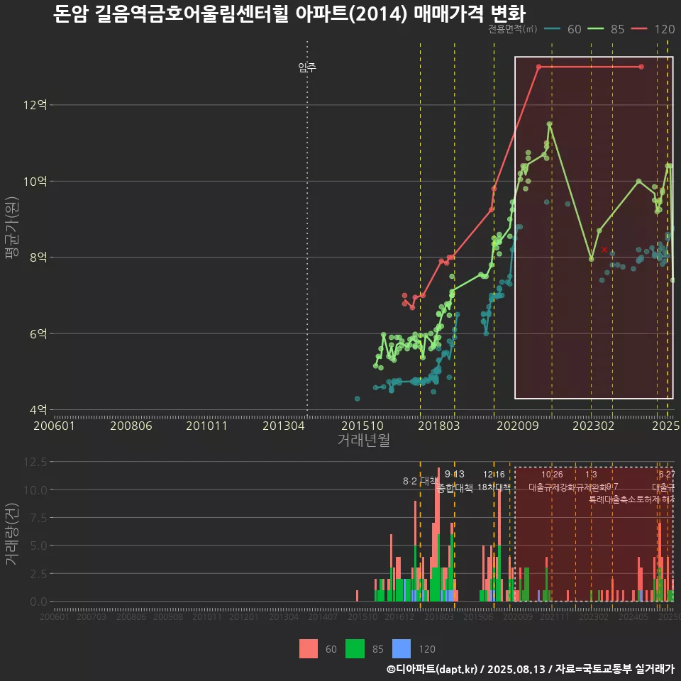Click the 특례대출축소 policy annotation
This screenshot has width=681, height=681.
coord(612,499)
